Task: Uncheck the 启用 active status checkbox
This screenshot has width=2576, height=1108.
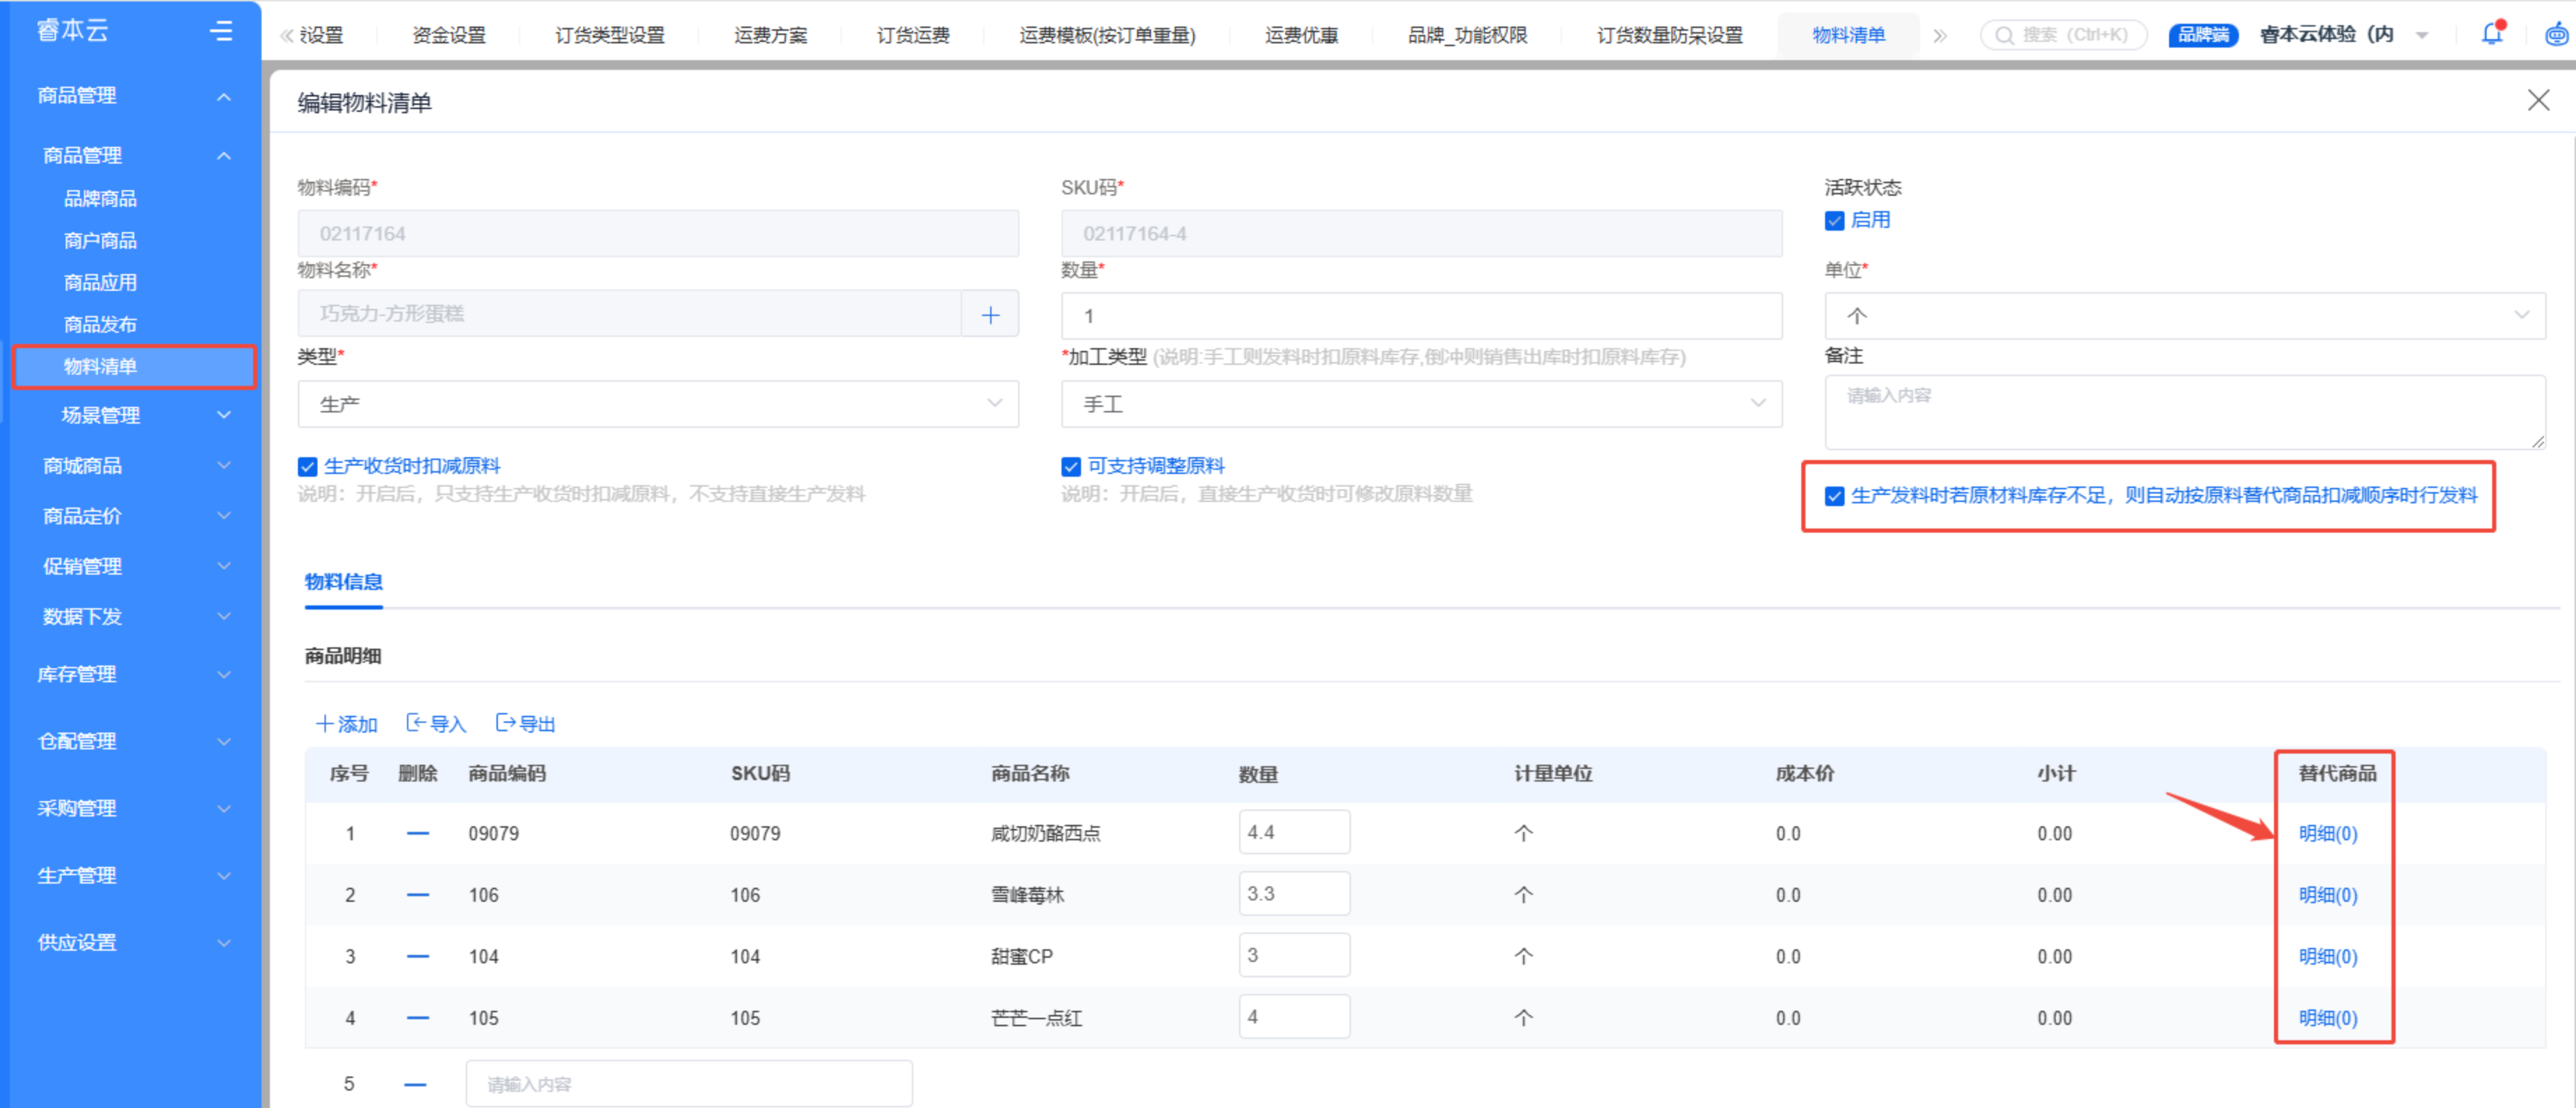Action: [1834, 220]
